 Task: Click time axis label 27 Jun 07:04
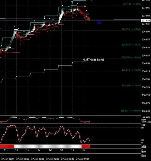[83, 159]
